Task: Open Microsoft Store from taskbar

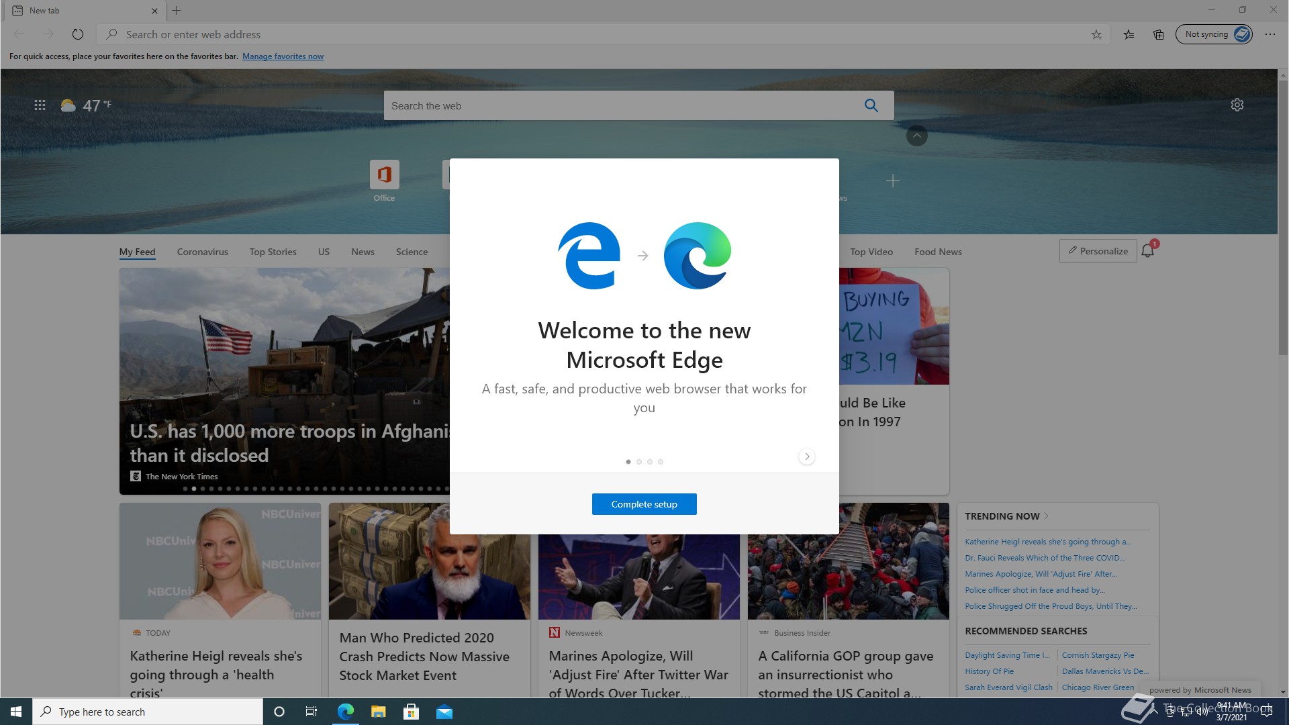Action: click(x=411, y=712)
